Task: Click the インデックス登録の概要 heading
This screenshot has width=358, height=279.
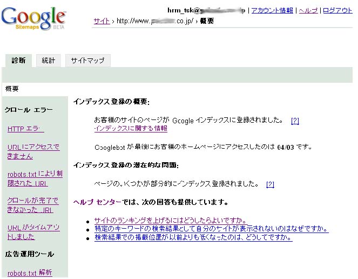Action: tap(111, 102)
